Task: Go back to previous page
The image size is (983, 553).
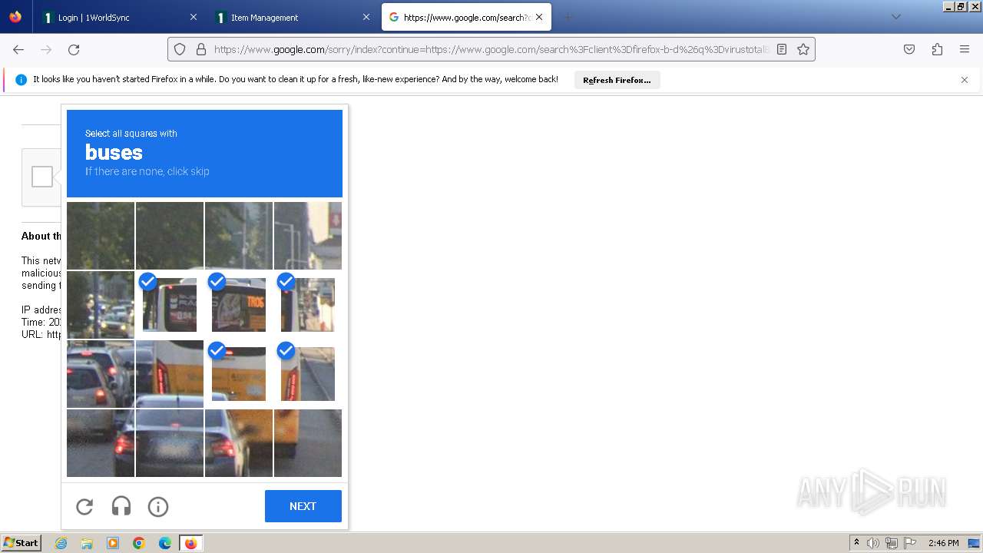Action: [18, 49]
